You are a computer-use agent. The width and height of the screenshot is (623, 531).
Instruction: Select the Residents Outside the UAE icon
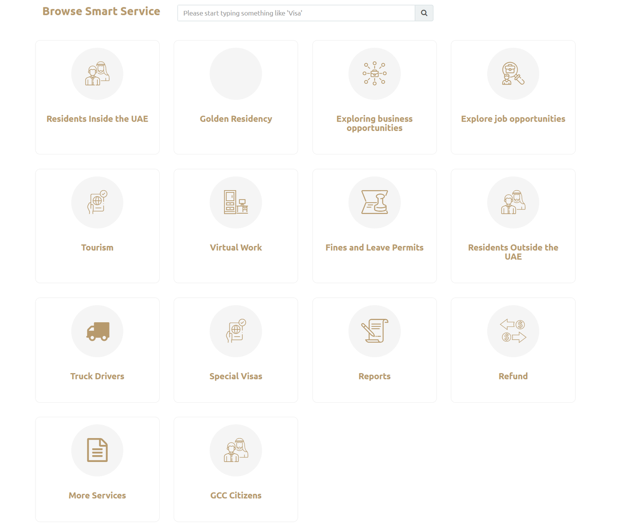click(513, 202)
